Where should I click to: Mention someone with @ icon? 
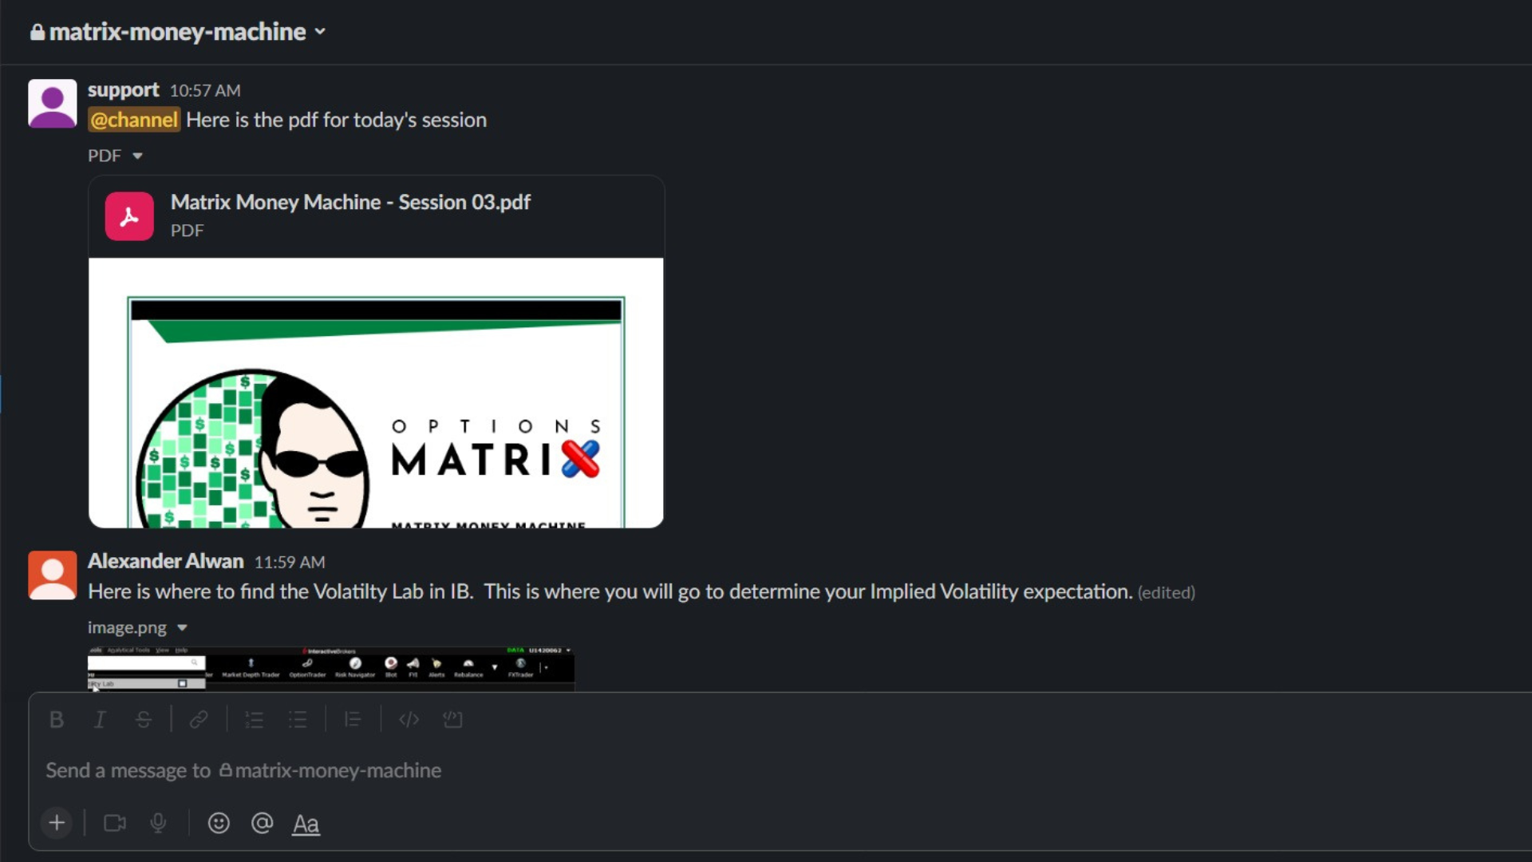click(x=262, y=823)
